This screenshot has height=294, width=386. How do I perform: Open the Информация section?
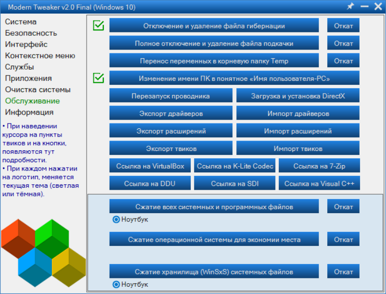point(29,112)
